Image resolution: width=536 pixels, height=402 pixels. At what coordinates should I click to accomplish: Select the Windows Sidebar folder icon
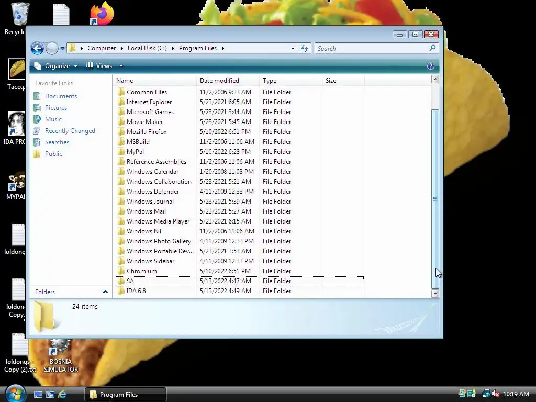point(121,261)
